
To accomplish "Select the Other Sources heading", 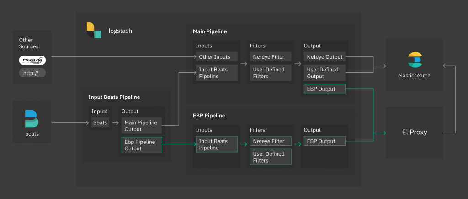I will 29,43.
